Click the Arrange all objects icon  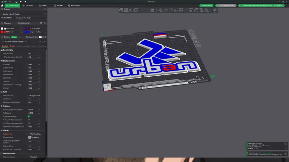(137, 10)
